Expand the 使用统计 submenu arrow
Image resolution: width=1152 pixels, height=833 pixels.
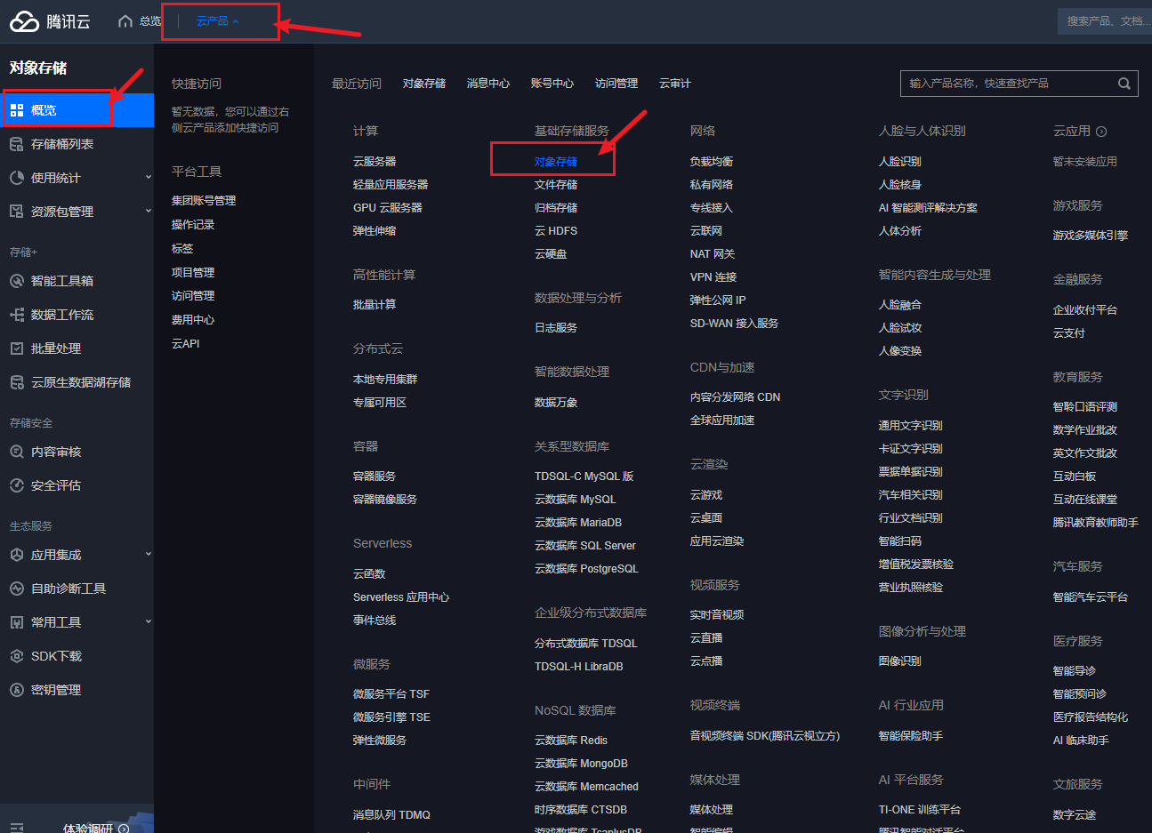[x=148, y=178]
